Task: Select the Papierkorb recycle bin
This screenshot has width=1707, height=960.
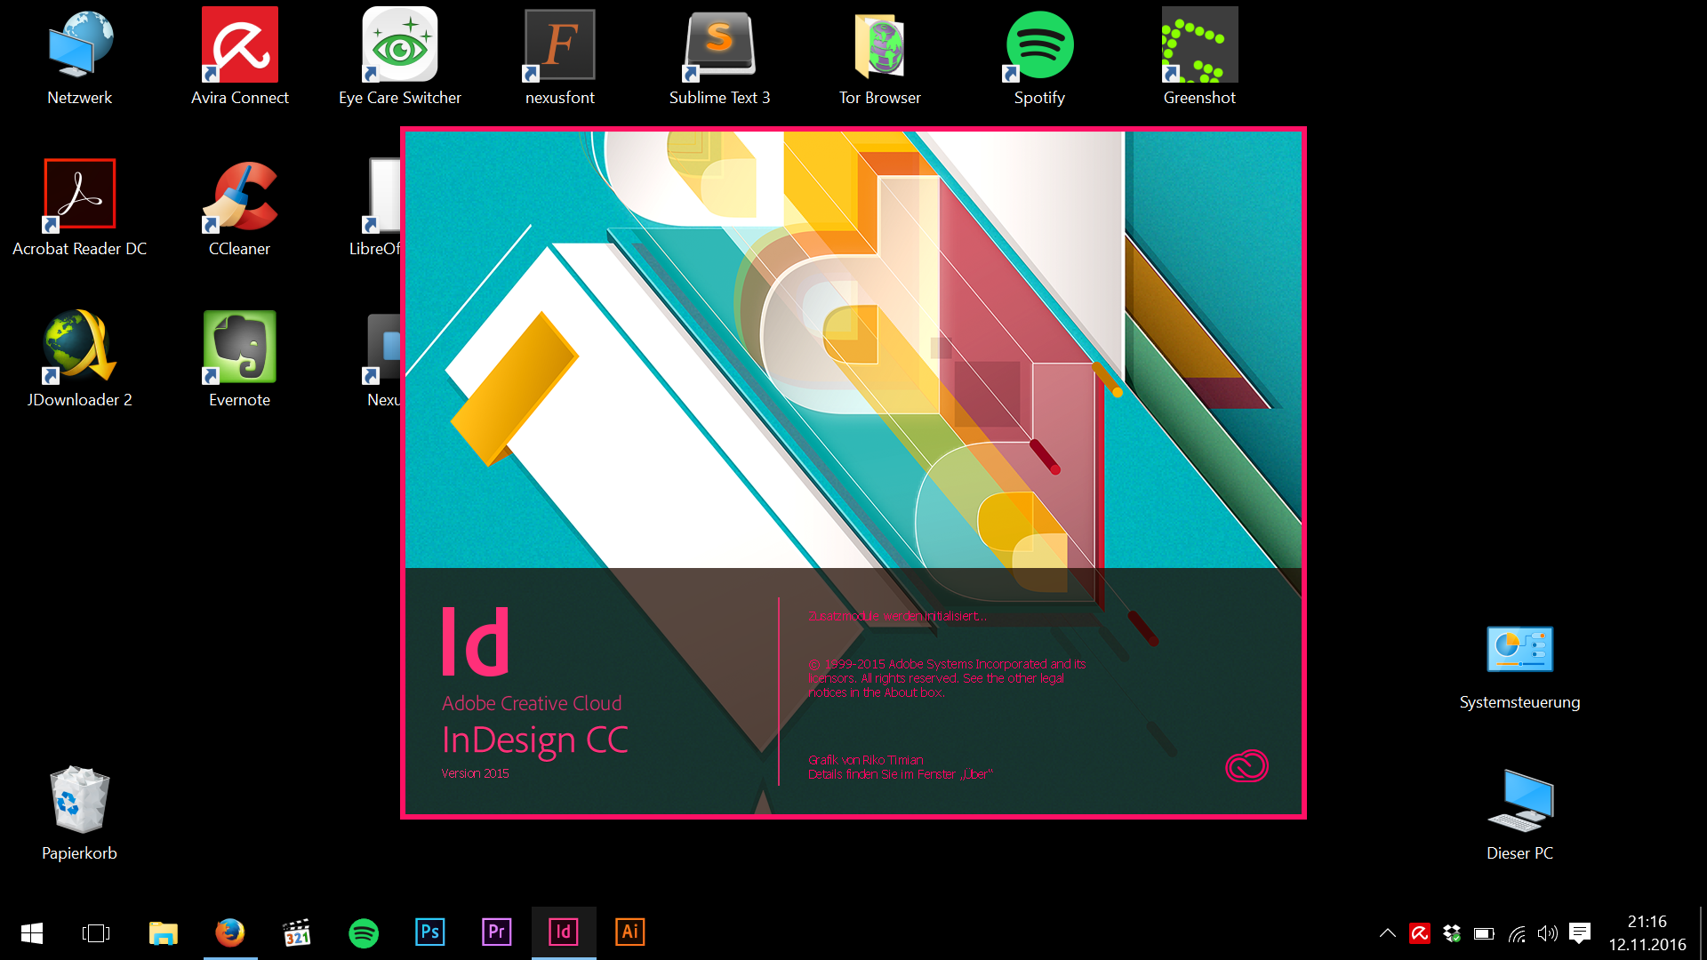Action: (79, 799)
